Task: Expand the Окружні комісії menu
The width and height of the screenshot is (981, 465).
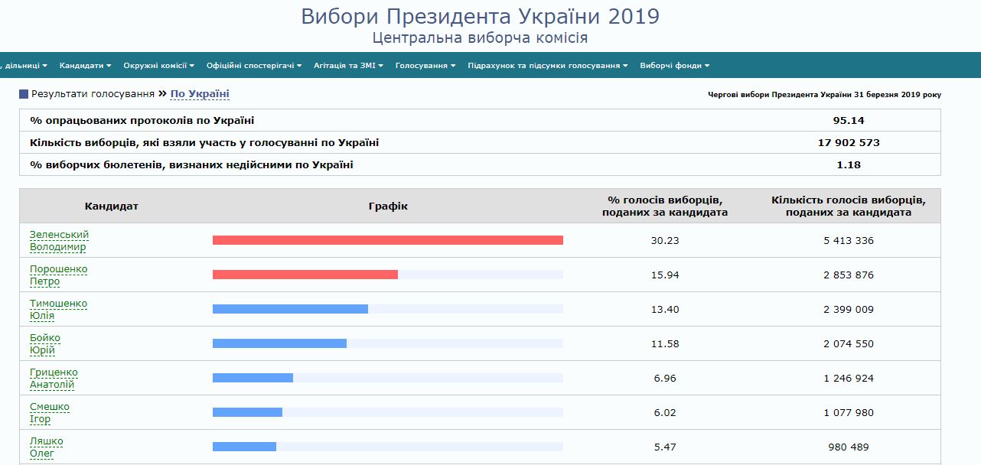Action: (x=158, y=66)
